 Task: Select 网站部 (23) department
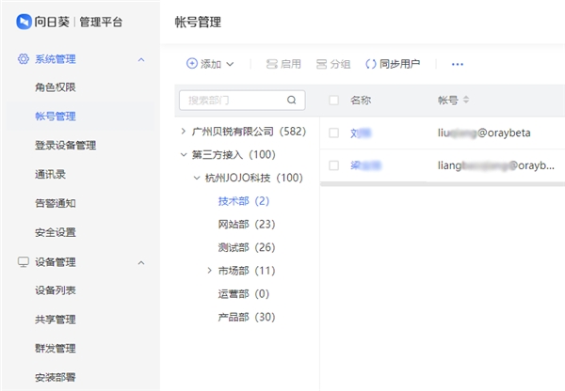pyautogui.click(x=247, y=224)
